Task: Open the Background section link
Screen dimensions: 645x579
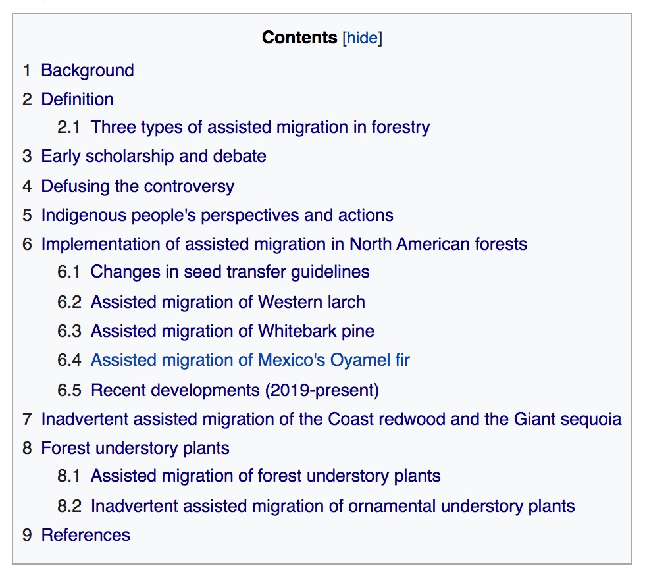Action: coord(87,70)
